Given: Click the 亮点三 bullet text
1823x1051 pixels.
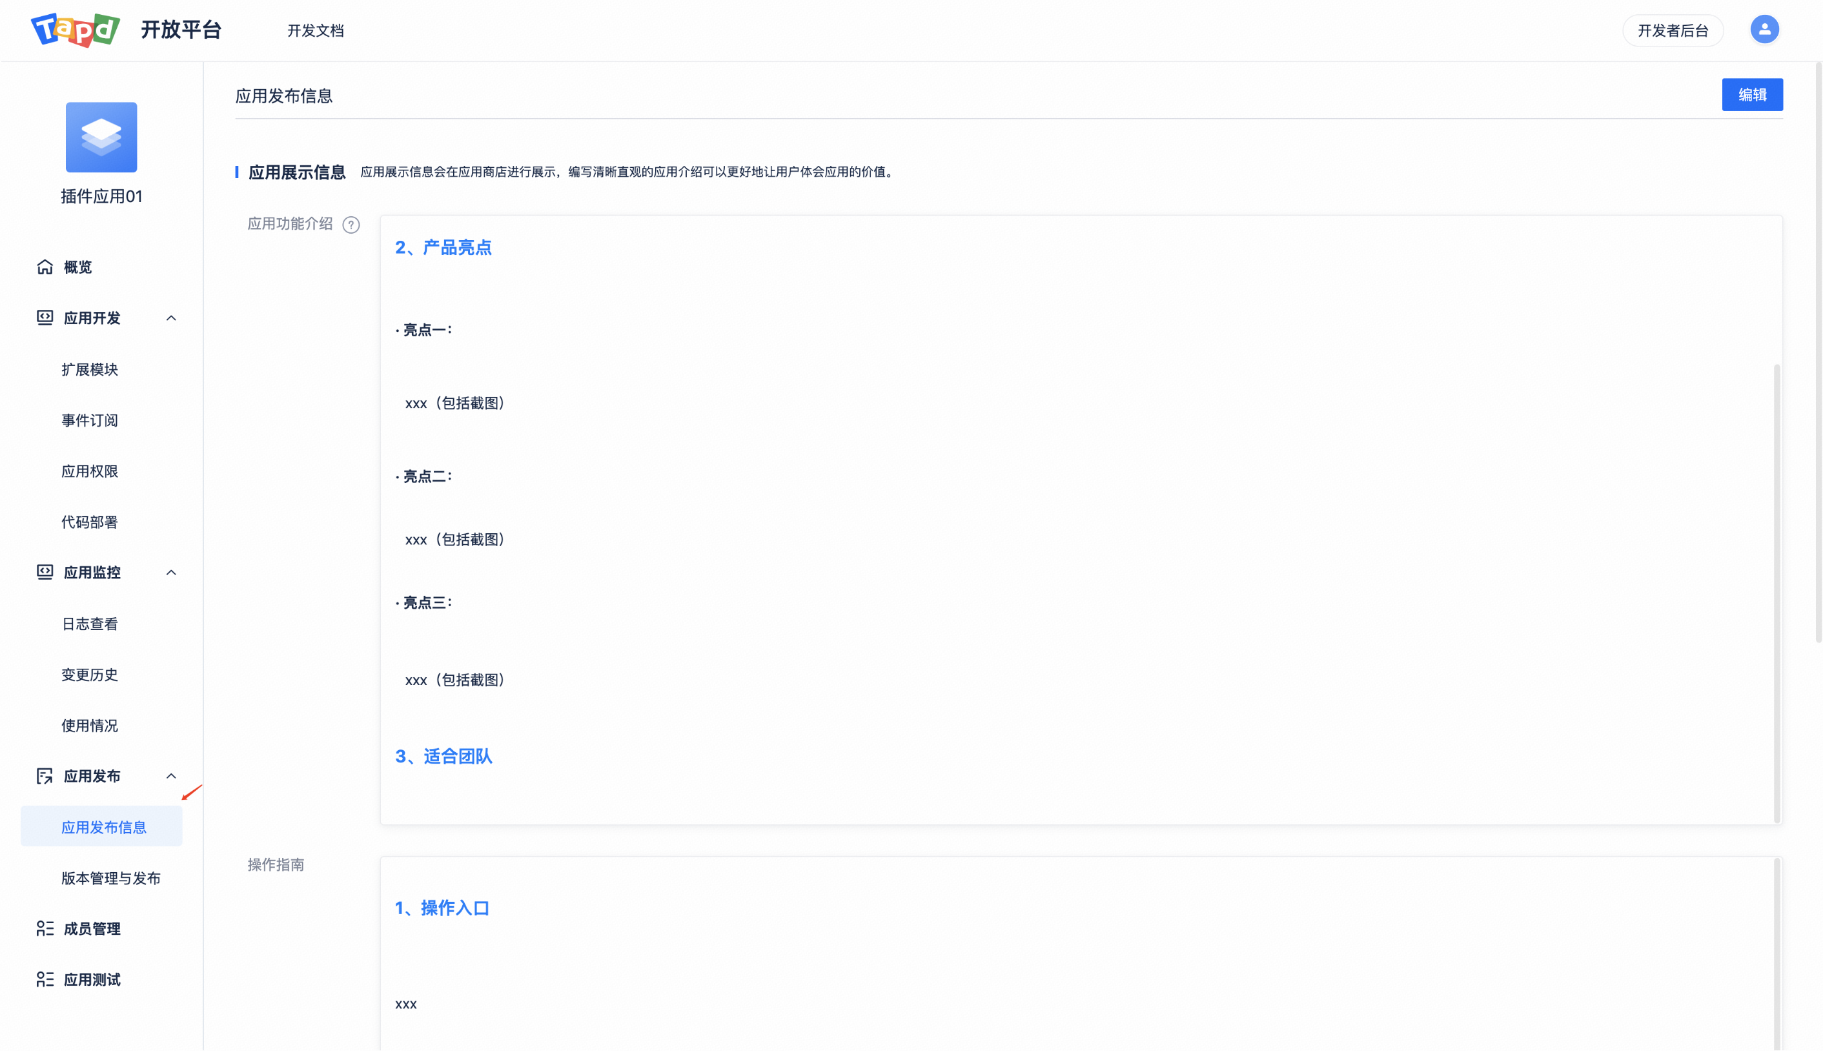Looking at the screenshot, I should [423, 603].
